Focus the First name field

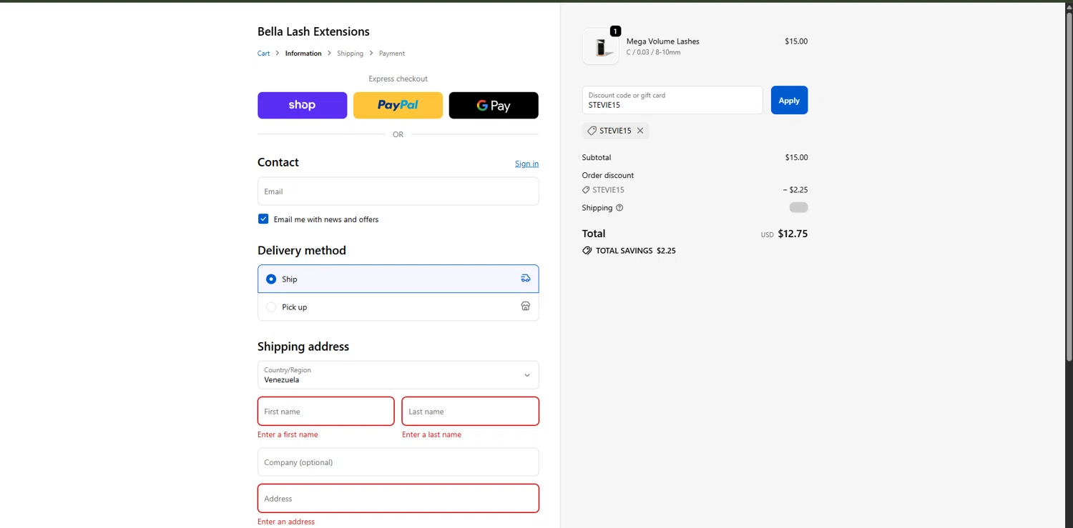click(x=325, y=412)
